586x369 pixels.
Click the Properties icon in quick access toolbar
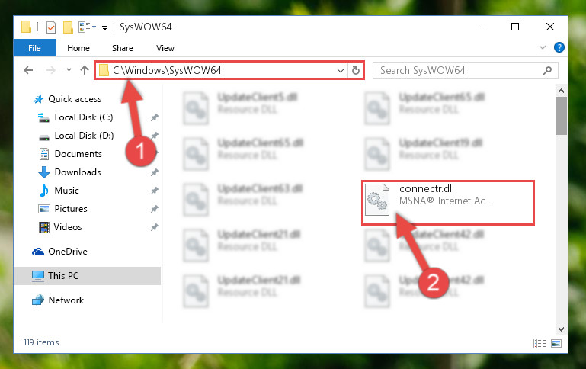(x=51, y=27)
